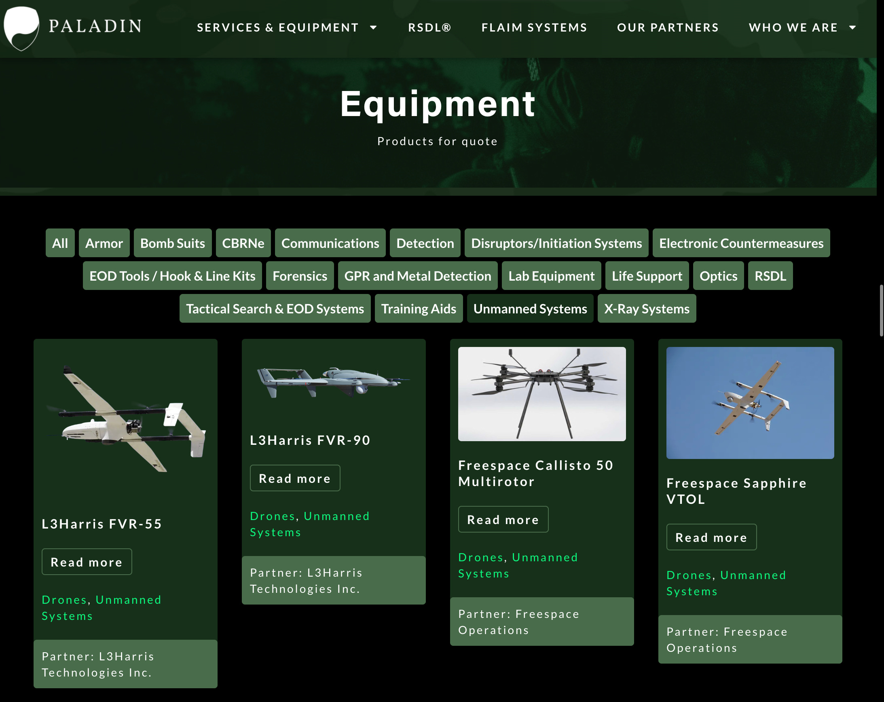Open the Callisto 50 Multirotor drone image

point(541,394)
